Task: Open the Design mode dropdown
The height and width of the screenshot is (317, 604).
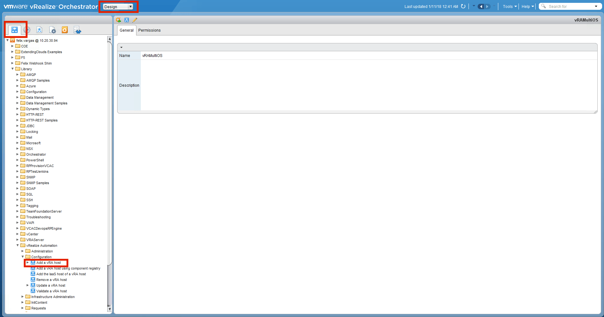Action: (x=118, y=7)
